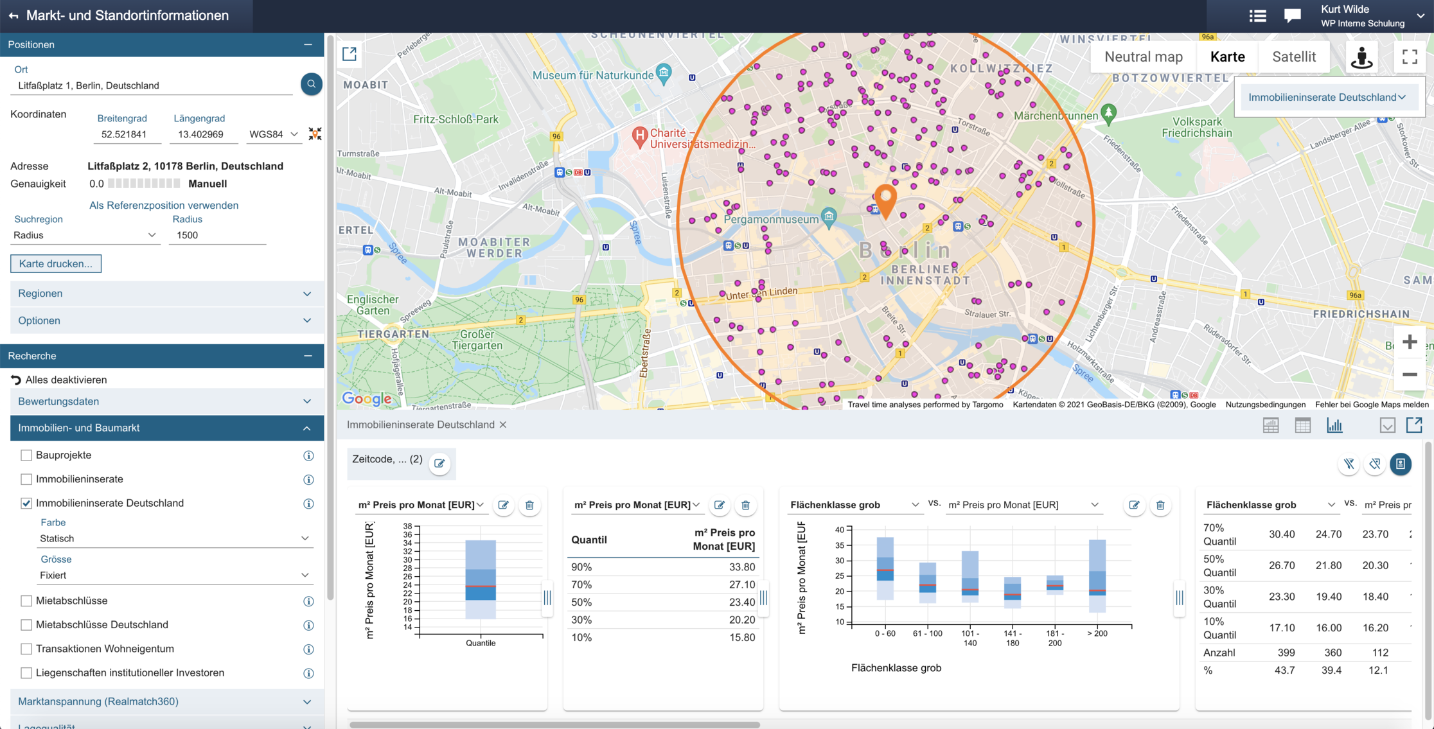Viewport: 1434px width, 729px height.
Task: Enable the Mietabschlüsse checkbox
Action: click(26, 601)
